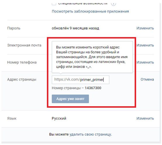The image size is (162, 145).
Task: Click the Язык row label
Action: [x=12, y=118]
